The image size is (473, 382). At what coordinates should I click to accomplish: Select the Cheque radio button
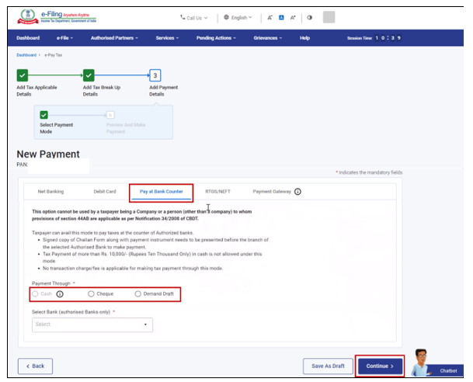(x=91, y=294)
